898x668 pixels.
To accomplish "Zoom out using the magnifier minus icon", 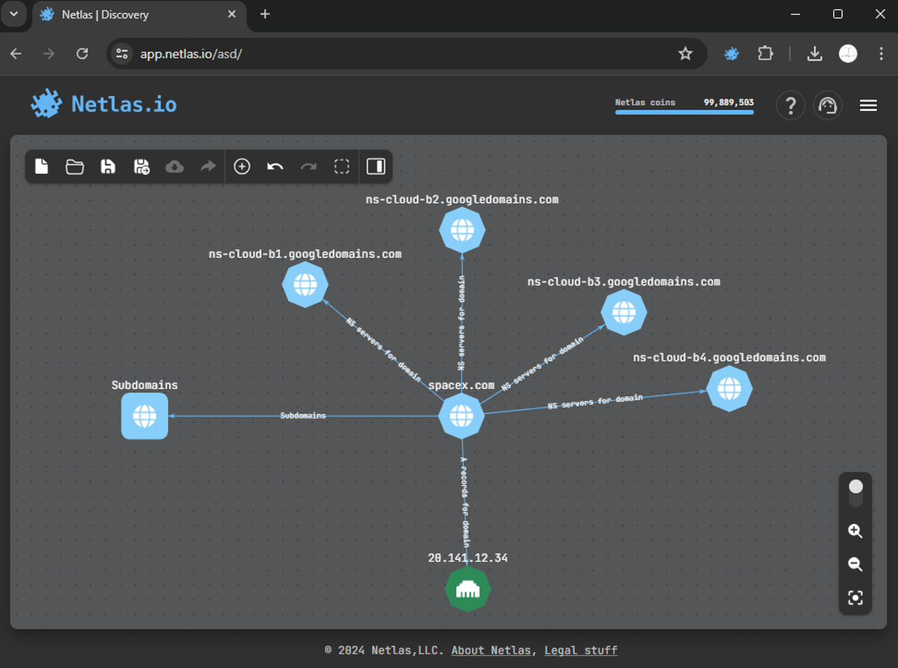I will (855, 564).
